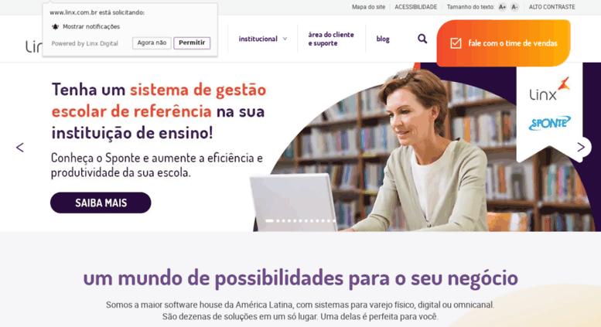Enable ALTO CONTRASTE mode
601x327 pixels.
552,7
